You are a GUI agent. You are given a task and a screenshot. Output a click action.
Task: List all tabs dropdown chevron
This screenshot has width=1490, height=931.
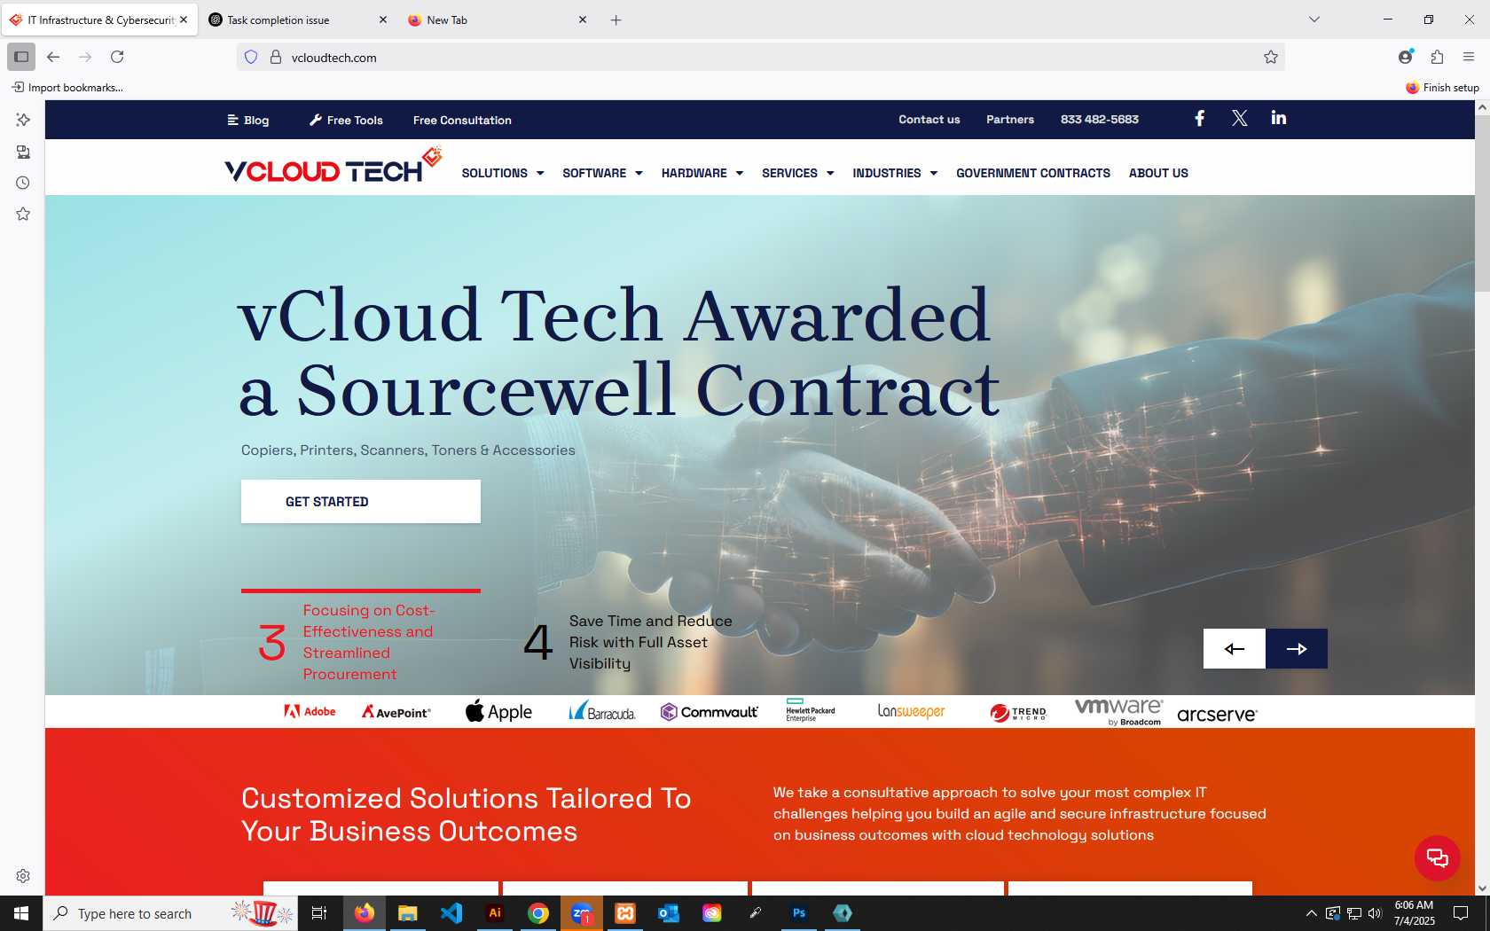coord(1314,20)
